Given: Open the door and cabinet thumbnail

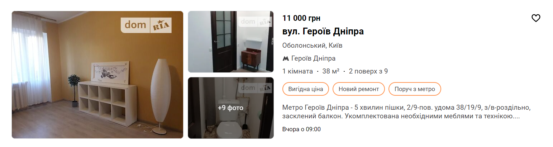Looking at the screenshot, I should pyautogui.click(x=231, y=42).
